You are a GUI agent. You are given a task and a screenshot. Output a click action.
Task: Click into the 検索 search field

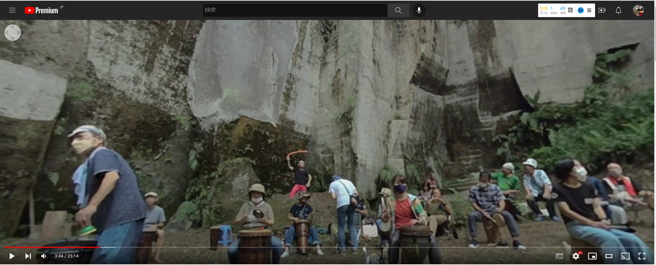coord(295,10)
